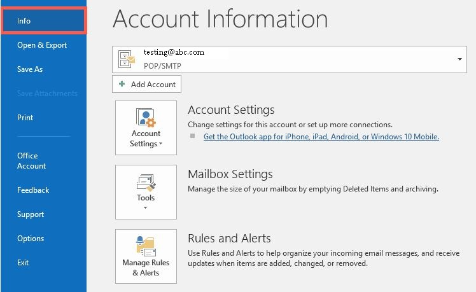Click the Account Settings section heading
This screenshot has height=292, width=476.
(231, 110)
